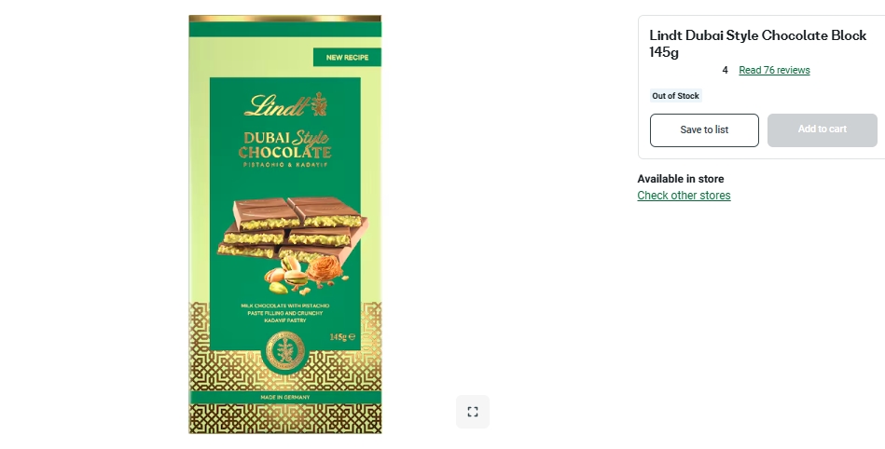Click the Dubai Style Chocolate text on package
Screen dimensions: 885x449
[x=285, y=145]
